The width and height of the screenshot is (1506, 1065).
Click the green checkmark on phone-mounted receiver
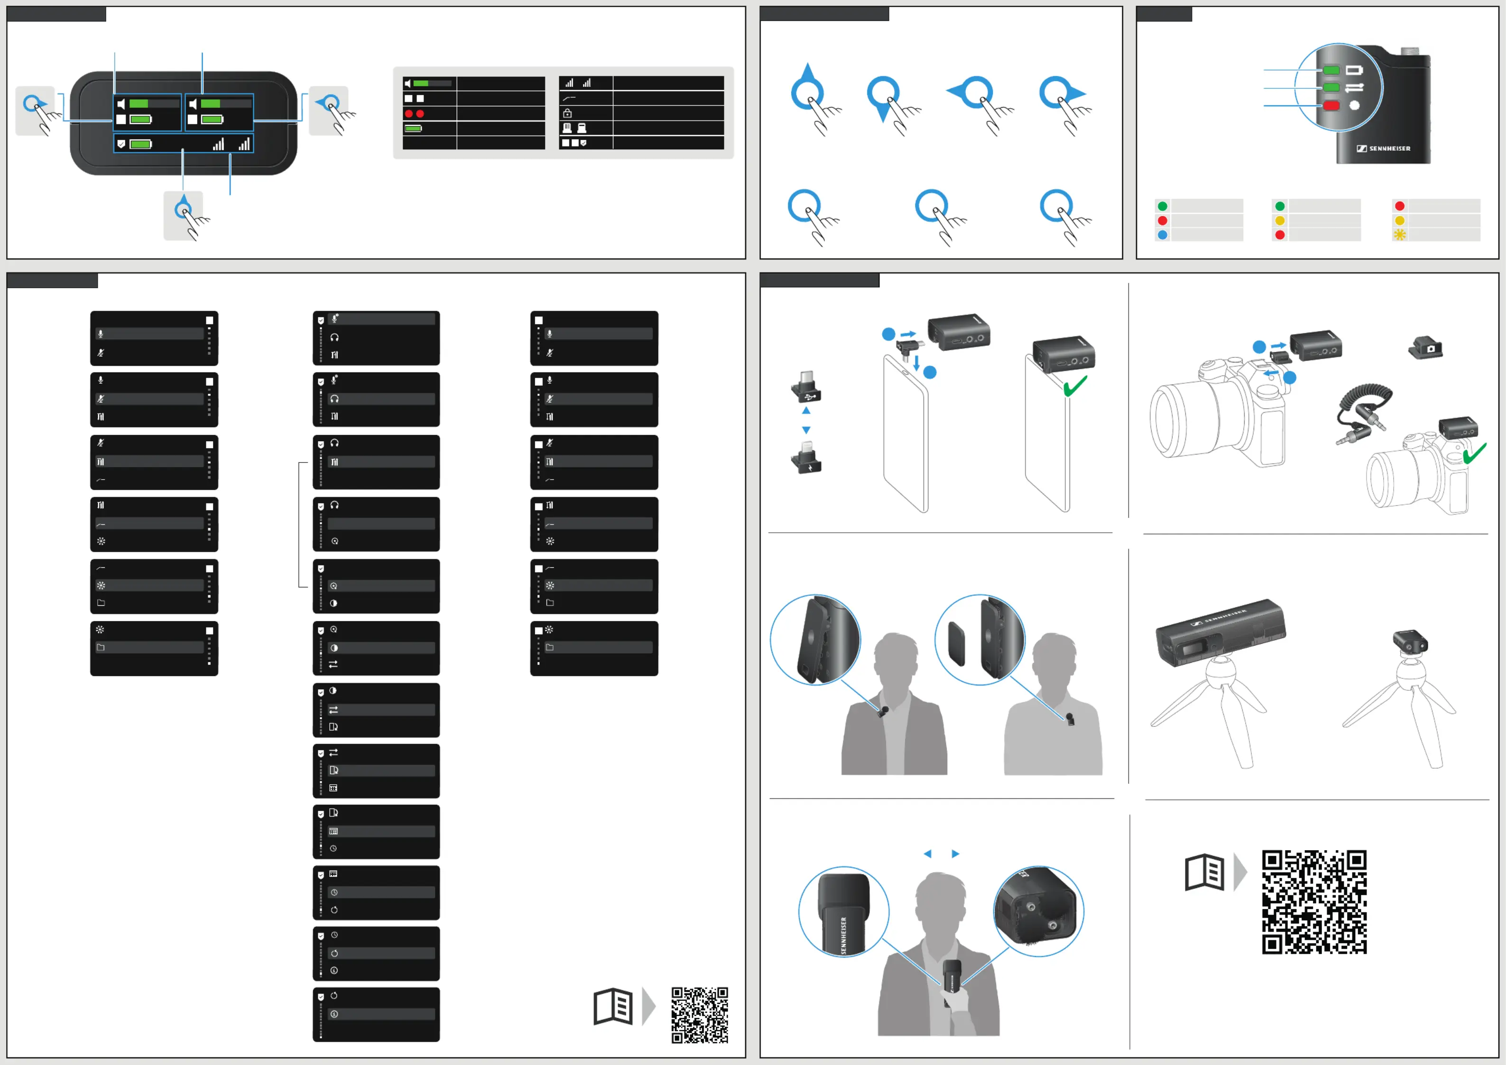pos(1075,386)
